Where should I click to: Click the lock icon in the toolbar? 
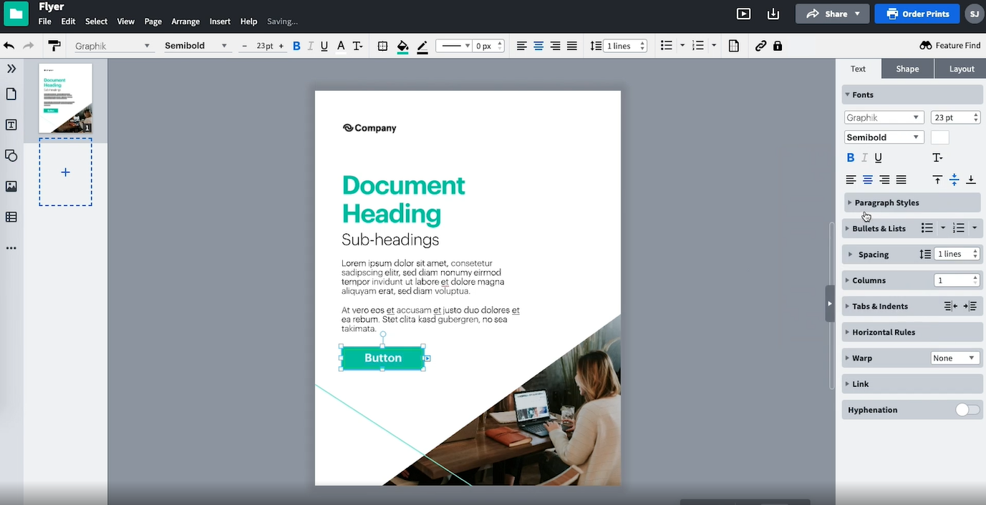(778, 45)
